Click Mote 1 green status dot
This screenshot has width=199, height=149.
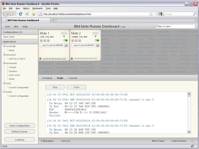click(40, 59)
